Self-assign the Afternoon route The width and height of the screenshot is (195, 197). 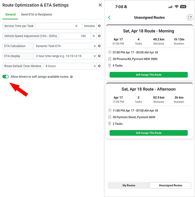coord(149,133)
